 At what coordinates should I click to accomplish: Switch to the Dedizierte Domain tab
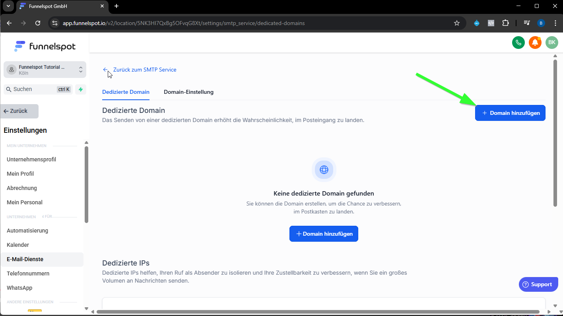click(x=126, y=92)
